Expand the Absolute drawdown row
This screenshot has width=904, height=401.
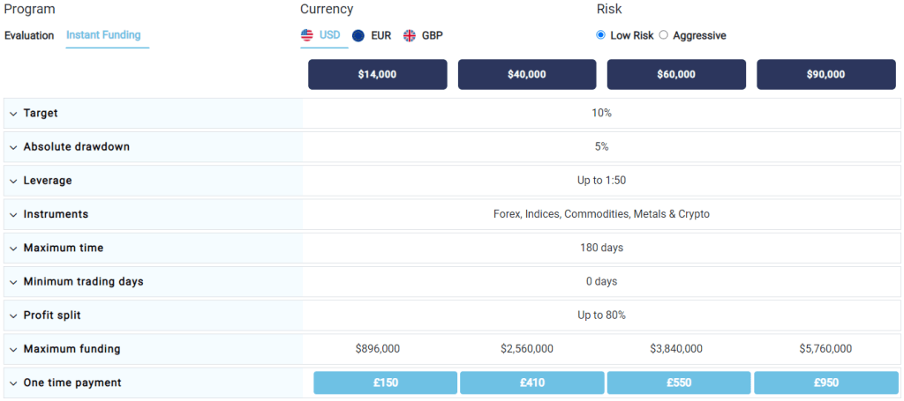click(14, 147)
